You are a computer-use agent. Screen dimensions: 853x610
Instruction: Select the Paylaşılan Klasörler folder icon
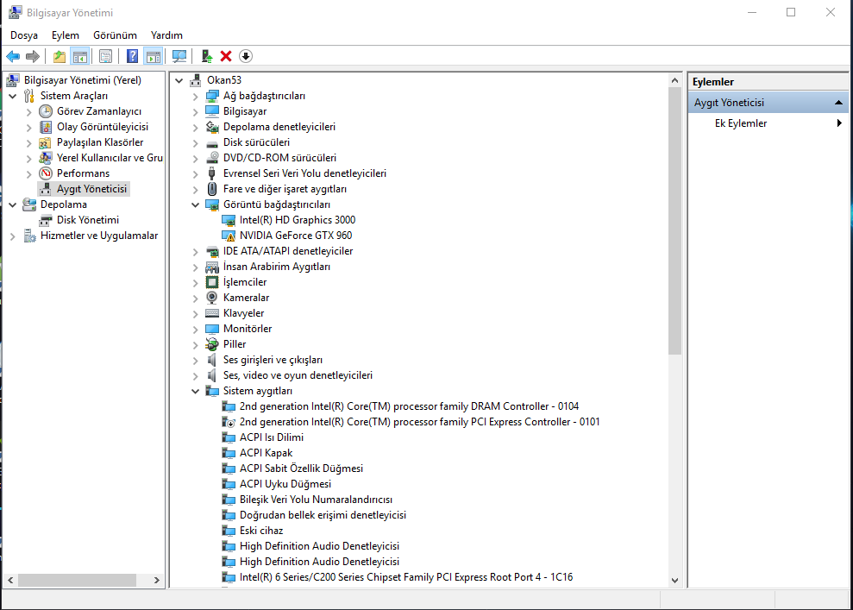[x=46, y=142]
